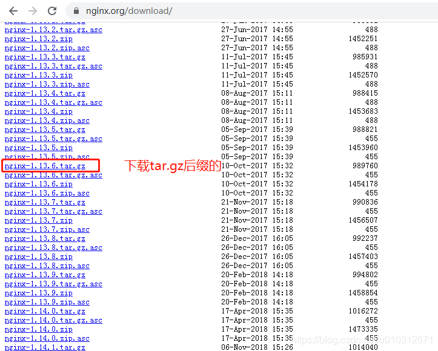The height and width of the screenshot is (351, 438).
Task: Open nginx-1.13.9.tar.gz.asc signature
Action: pyautogui.click(x=53, y=284)
